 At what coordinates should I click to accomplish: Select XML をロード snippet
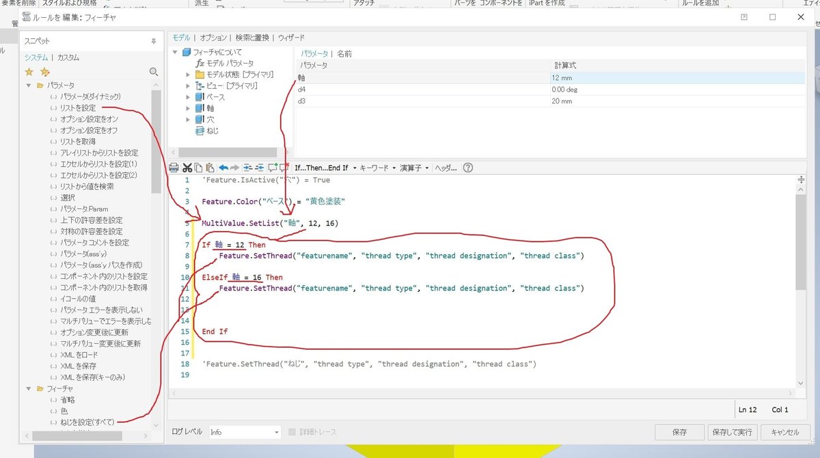click(x=79, y=355)
